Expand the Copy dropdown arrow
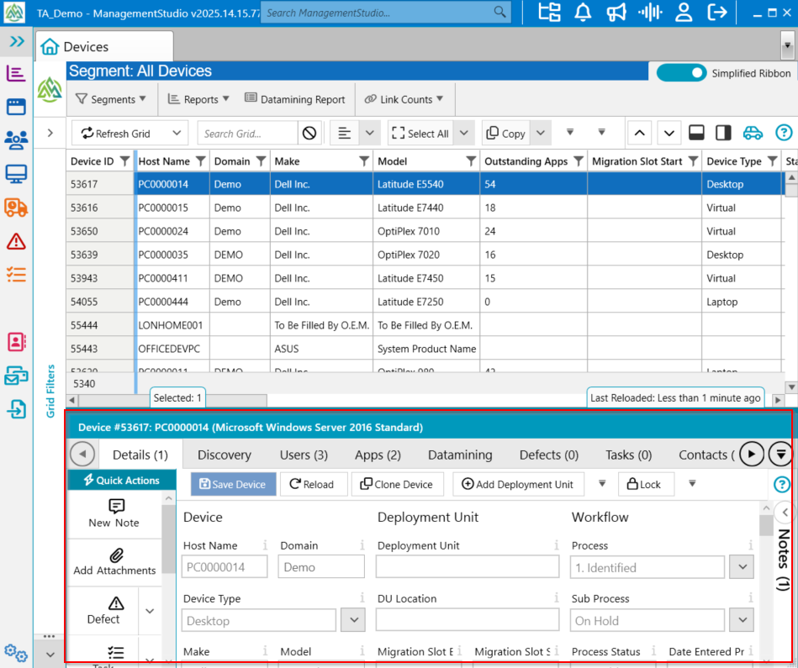 pos(541,134)
